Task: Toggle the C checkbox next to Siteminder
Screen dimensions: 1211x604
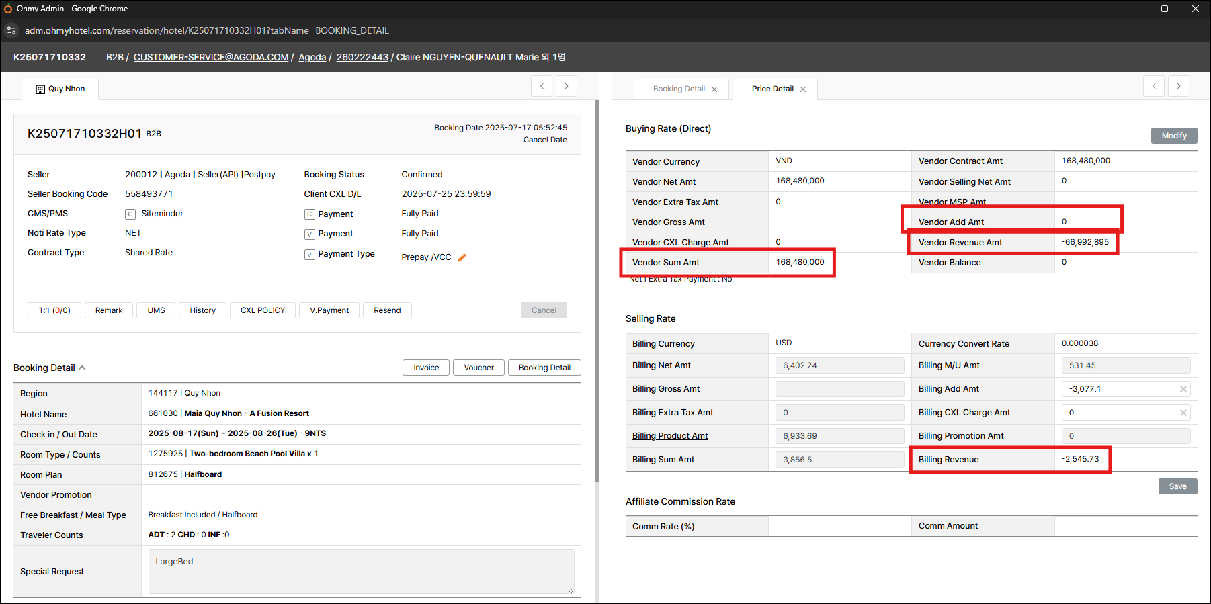Action: pyautogui.click(x=130, y=214)
